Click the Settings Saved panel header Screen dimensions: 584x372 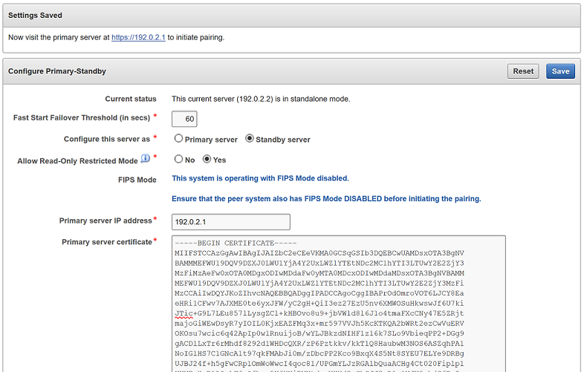click(36, 15)
